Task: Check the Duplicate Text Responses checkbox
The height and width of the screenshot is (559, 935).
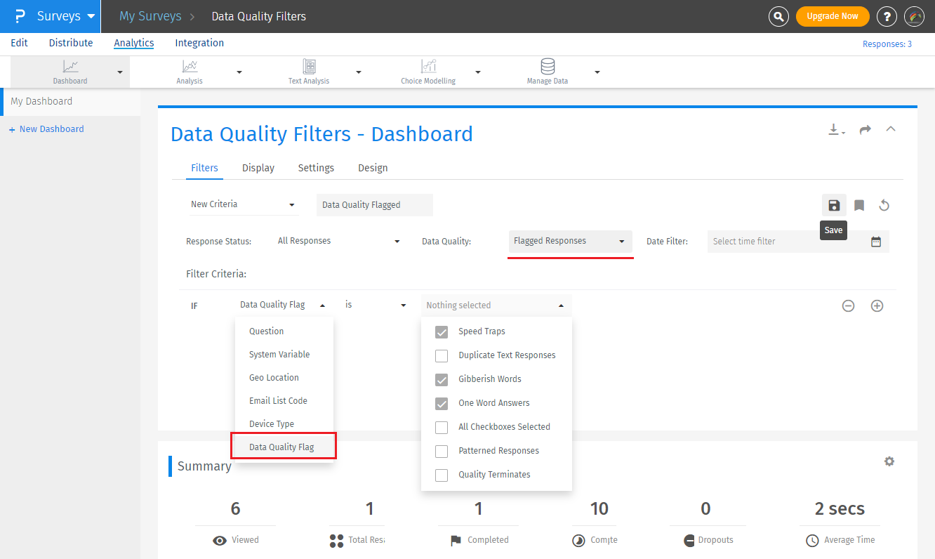Action: (442, 355)
